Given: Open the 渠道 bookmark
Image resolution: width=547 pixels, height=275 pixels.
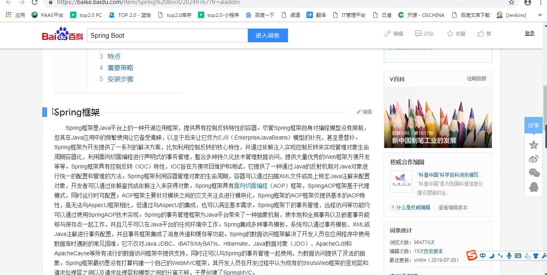Looking at the screenshot, I should tap(291, 15).
